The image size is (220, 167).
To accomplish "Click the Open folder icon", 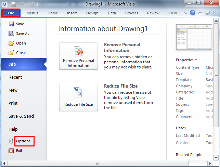I will click(11, 43).
